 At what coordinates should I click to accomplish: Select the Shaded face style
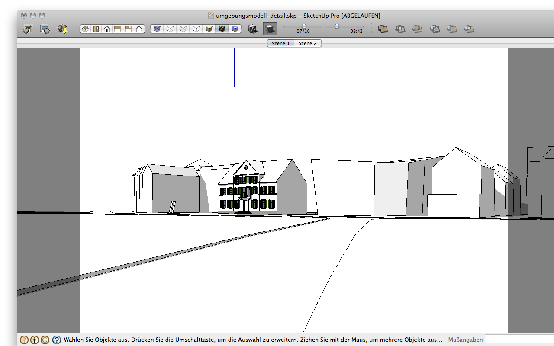(209, 29)
